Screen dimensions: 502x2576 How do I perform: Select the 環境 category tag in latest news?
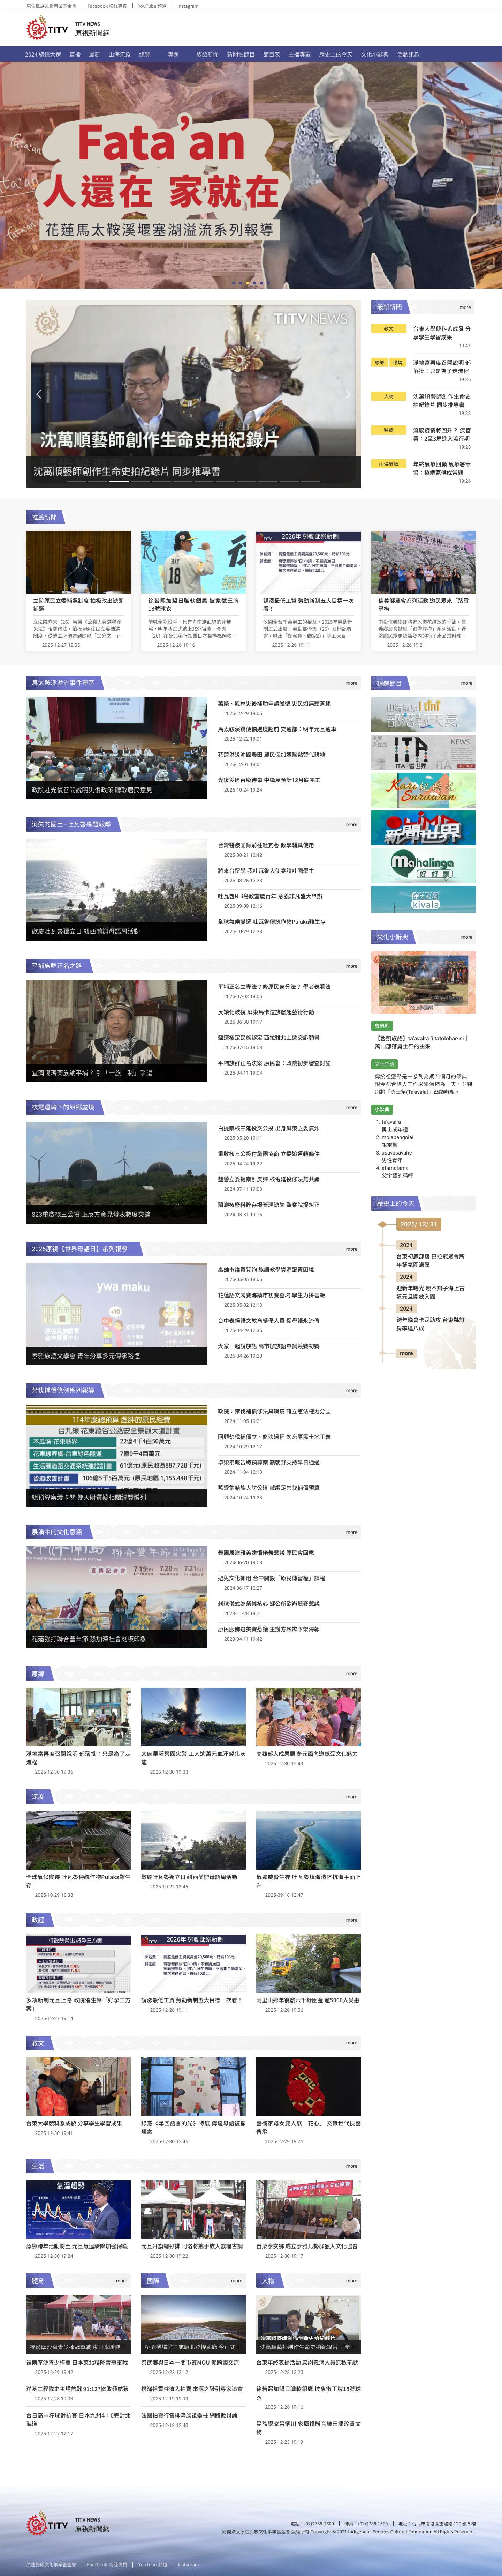(397, 363)
